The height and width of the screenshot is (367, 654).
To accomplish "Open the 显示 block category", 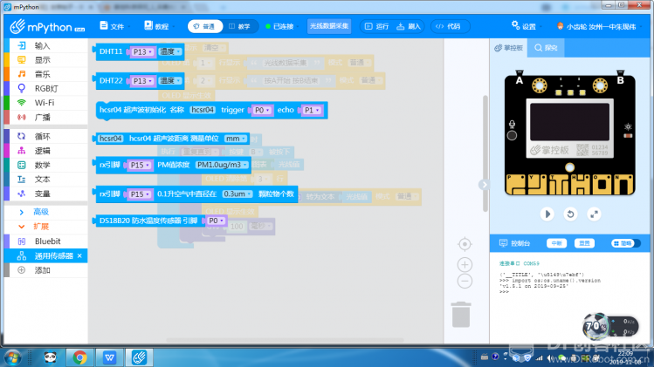I will tap(46, 60).
